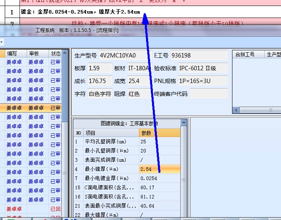Click the NO column header
281x220 pixels.
pos(78,133)
